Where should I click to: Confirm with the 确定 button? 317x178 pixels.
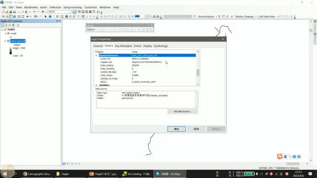pyautogui.click(x=176, y=129)
